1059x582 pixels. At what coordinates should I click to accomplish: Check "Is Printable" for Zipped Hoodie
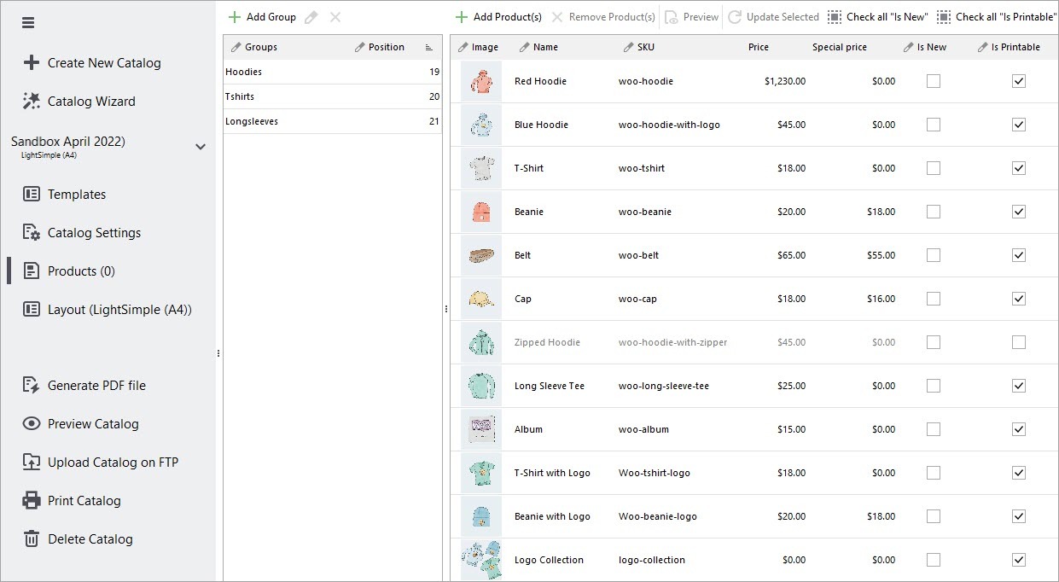click(1018, 342)
